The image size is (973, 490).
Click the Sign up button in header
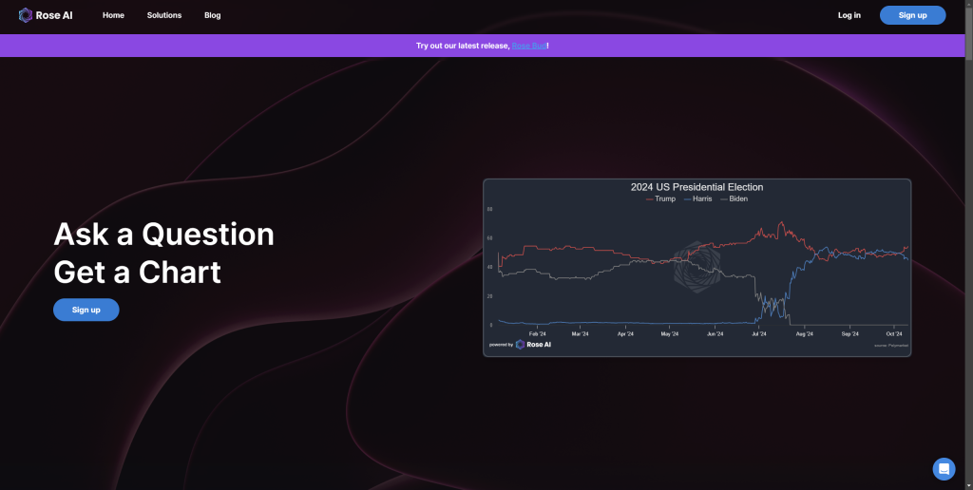(x=912, y=15)
